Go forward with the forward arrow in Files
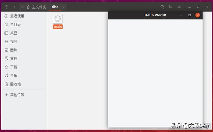Screen dimensions: 213x132 coord(14,7)
